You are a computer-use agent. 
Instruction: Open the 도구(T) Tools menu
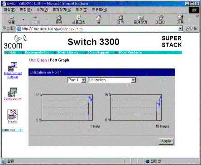click(x=81, y=10)
